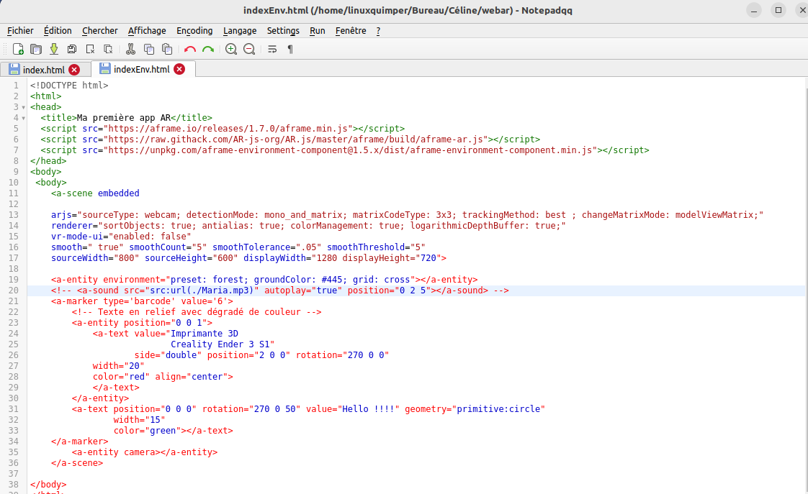This screenshot has height=494, width=808.
Task: Click the value 'Hello !!!!' on line 31
Action: tap(369, 409)
